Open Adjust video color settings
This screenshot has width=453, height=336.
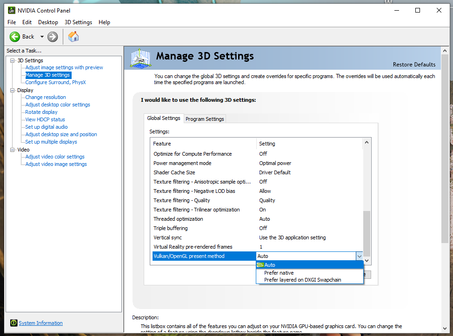55,157
